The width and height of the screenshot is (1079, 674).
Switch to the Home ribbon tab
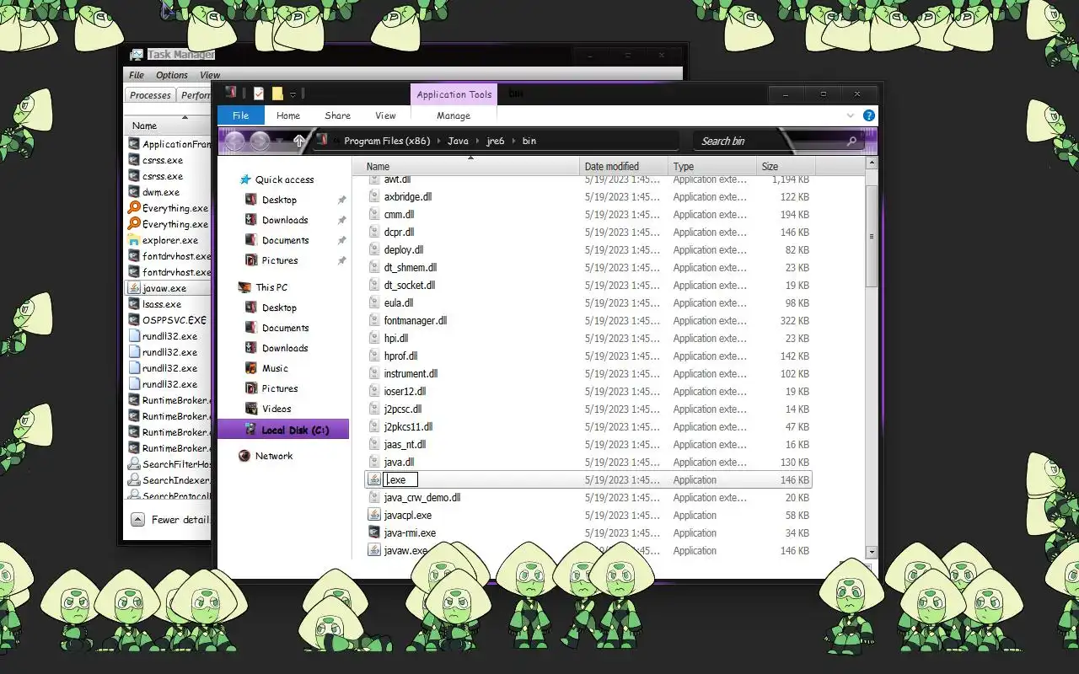click(x=288, y=115)
